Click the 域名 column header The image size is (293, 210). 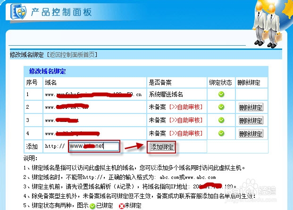[50, 82]
